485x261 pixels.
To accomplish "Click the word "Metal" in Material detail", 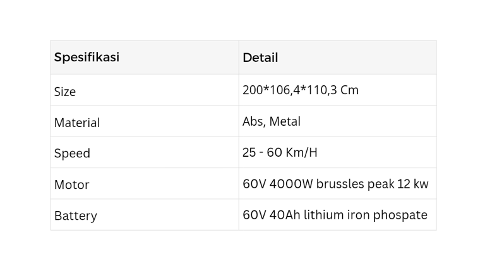I will 285,121.
